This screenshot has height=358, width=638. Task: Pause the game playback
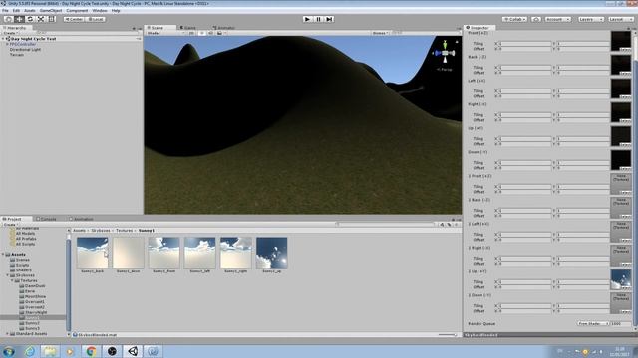(x=318, y=19)
